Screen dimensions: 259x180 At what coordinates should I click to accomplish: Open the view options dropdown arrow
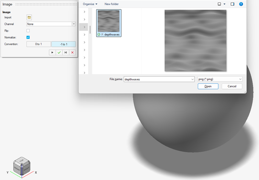point(224,4)
